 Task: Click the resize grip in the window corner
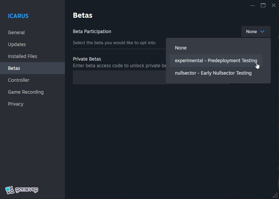(x=276, y=196)
